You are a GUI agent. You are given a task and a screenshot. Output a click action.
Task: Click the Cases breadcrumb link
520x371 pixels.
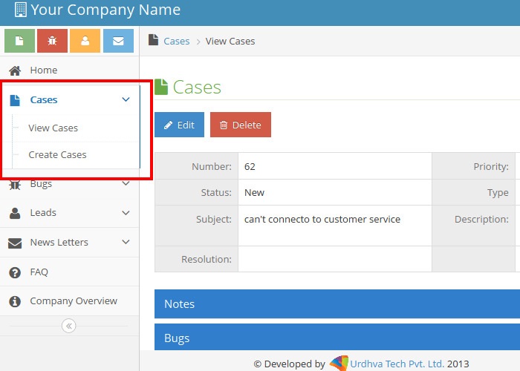point(177,42)
